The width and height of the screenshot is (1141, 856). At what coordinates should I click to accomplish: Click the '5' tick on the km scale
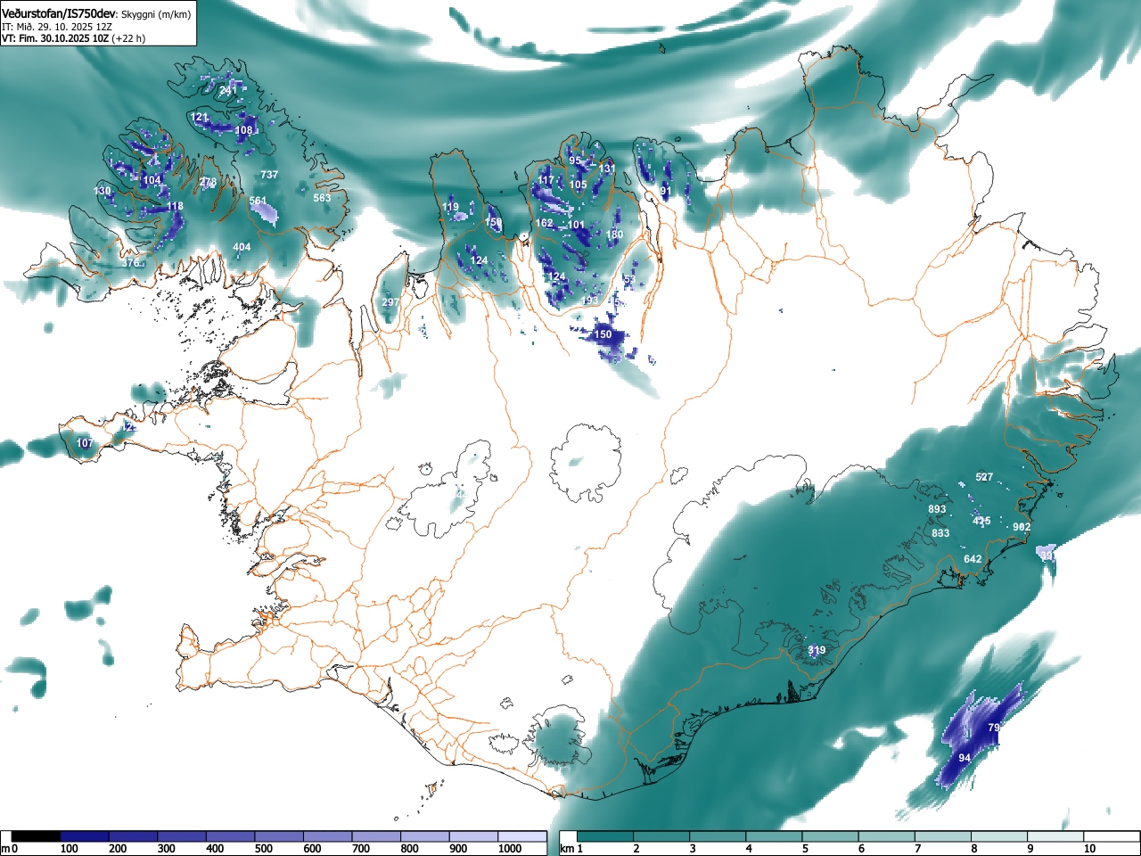coord(805,849)
